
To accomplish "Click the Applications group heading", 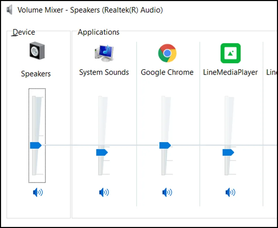I will [98, 32].
